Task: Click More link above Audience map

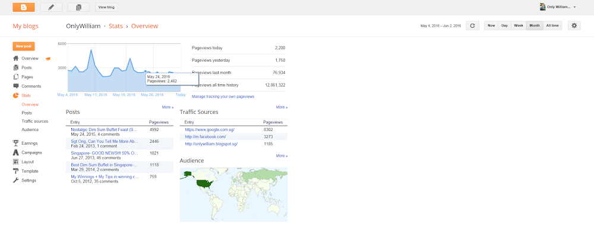Action: click(282, 156)
